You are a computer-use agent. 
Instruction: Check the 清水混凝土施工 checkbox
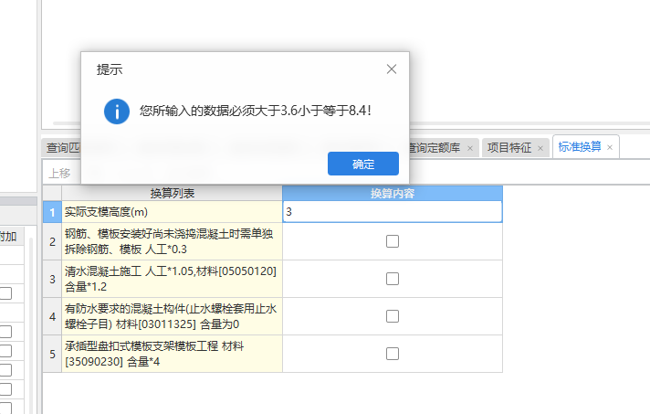393,279
